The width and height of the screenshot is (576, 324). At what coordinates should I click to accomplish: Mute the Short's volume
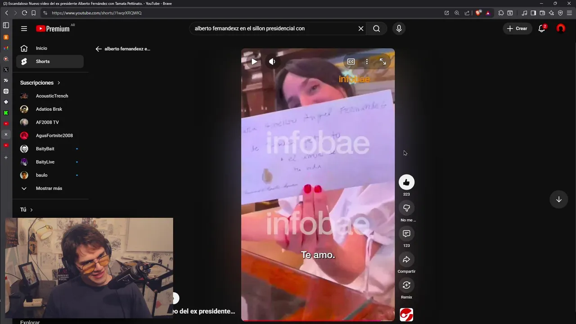point(272,62)
